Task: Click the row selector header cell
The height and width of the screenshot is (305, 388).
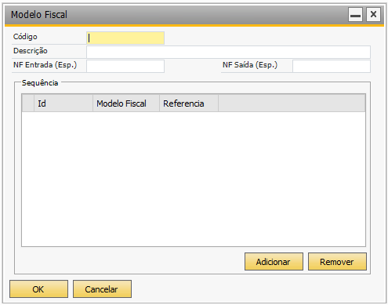Action: coord(28,103)
